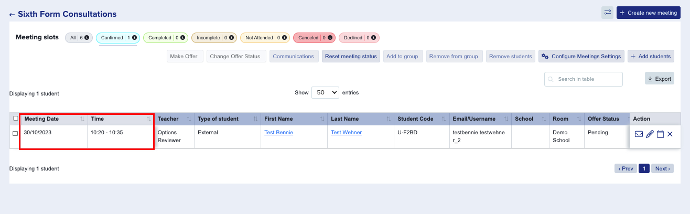Screen dimensions: 690x214
Task: Sort by Time using its sort arrows
Action: pos(149,119)
